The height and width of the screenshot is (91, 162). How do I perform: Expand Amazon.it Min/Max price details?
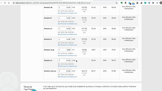tap(66, 43)
